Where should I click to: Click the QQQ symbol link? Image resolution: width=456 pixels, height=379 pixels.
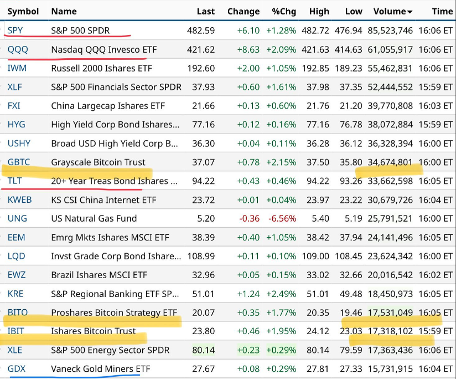[18, 49]
